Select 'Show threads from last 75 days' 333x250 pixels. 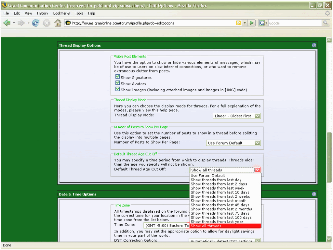point(225,213)
